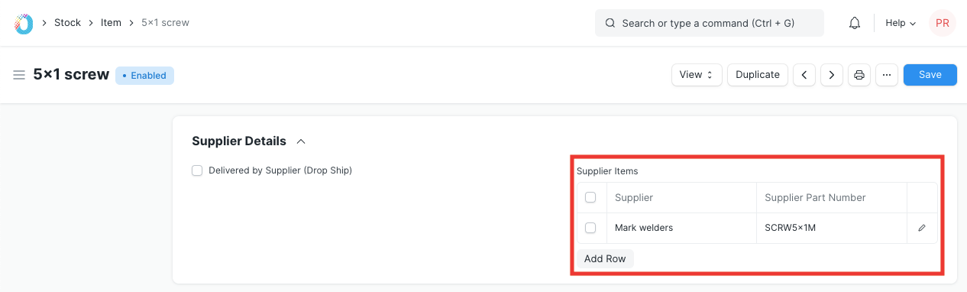The image size is (967, 292).
Task: Tick the Mark welders row checkbox
Action: point(590,228)
